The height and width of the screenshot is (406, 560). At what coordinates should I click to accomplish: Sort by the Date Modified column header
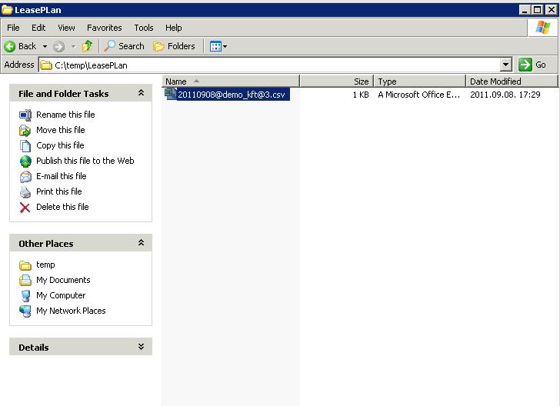click(512, 82)
